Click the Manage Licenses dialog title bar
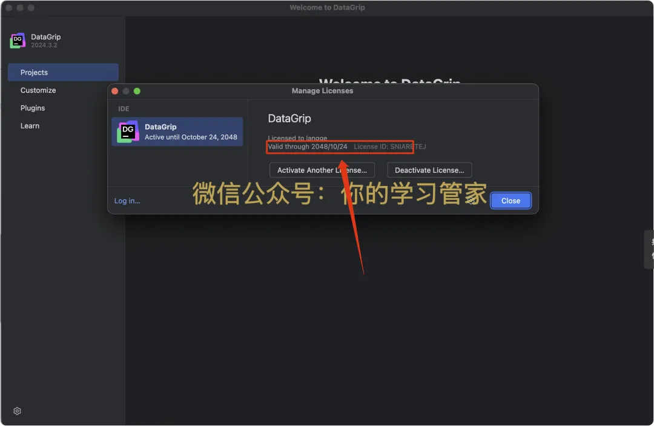The width and height of the screenshot is (654, 426). coord(322,90)
